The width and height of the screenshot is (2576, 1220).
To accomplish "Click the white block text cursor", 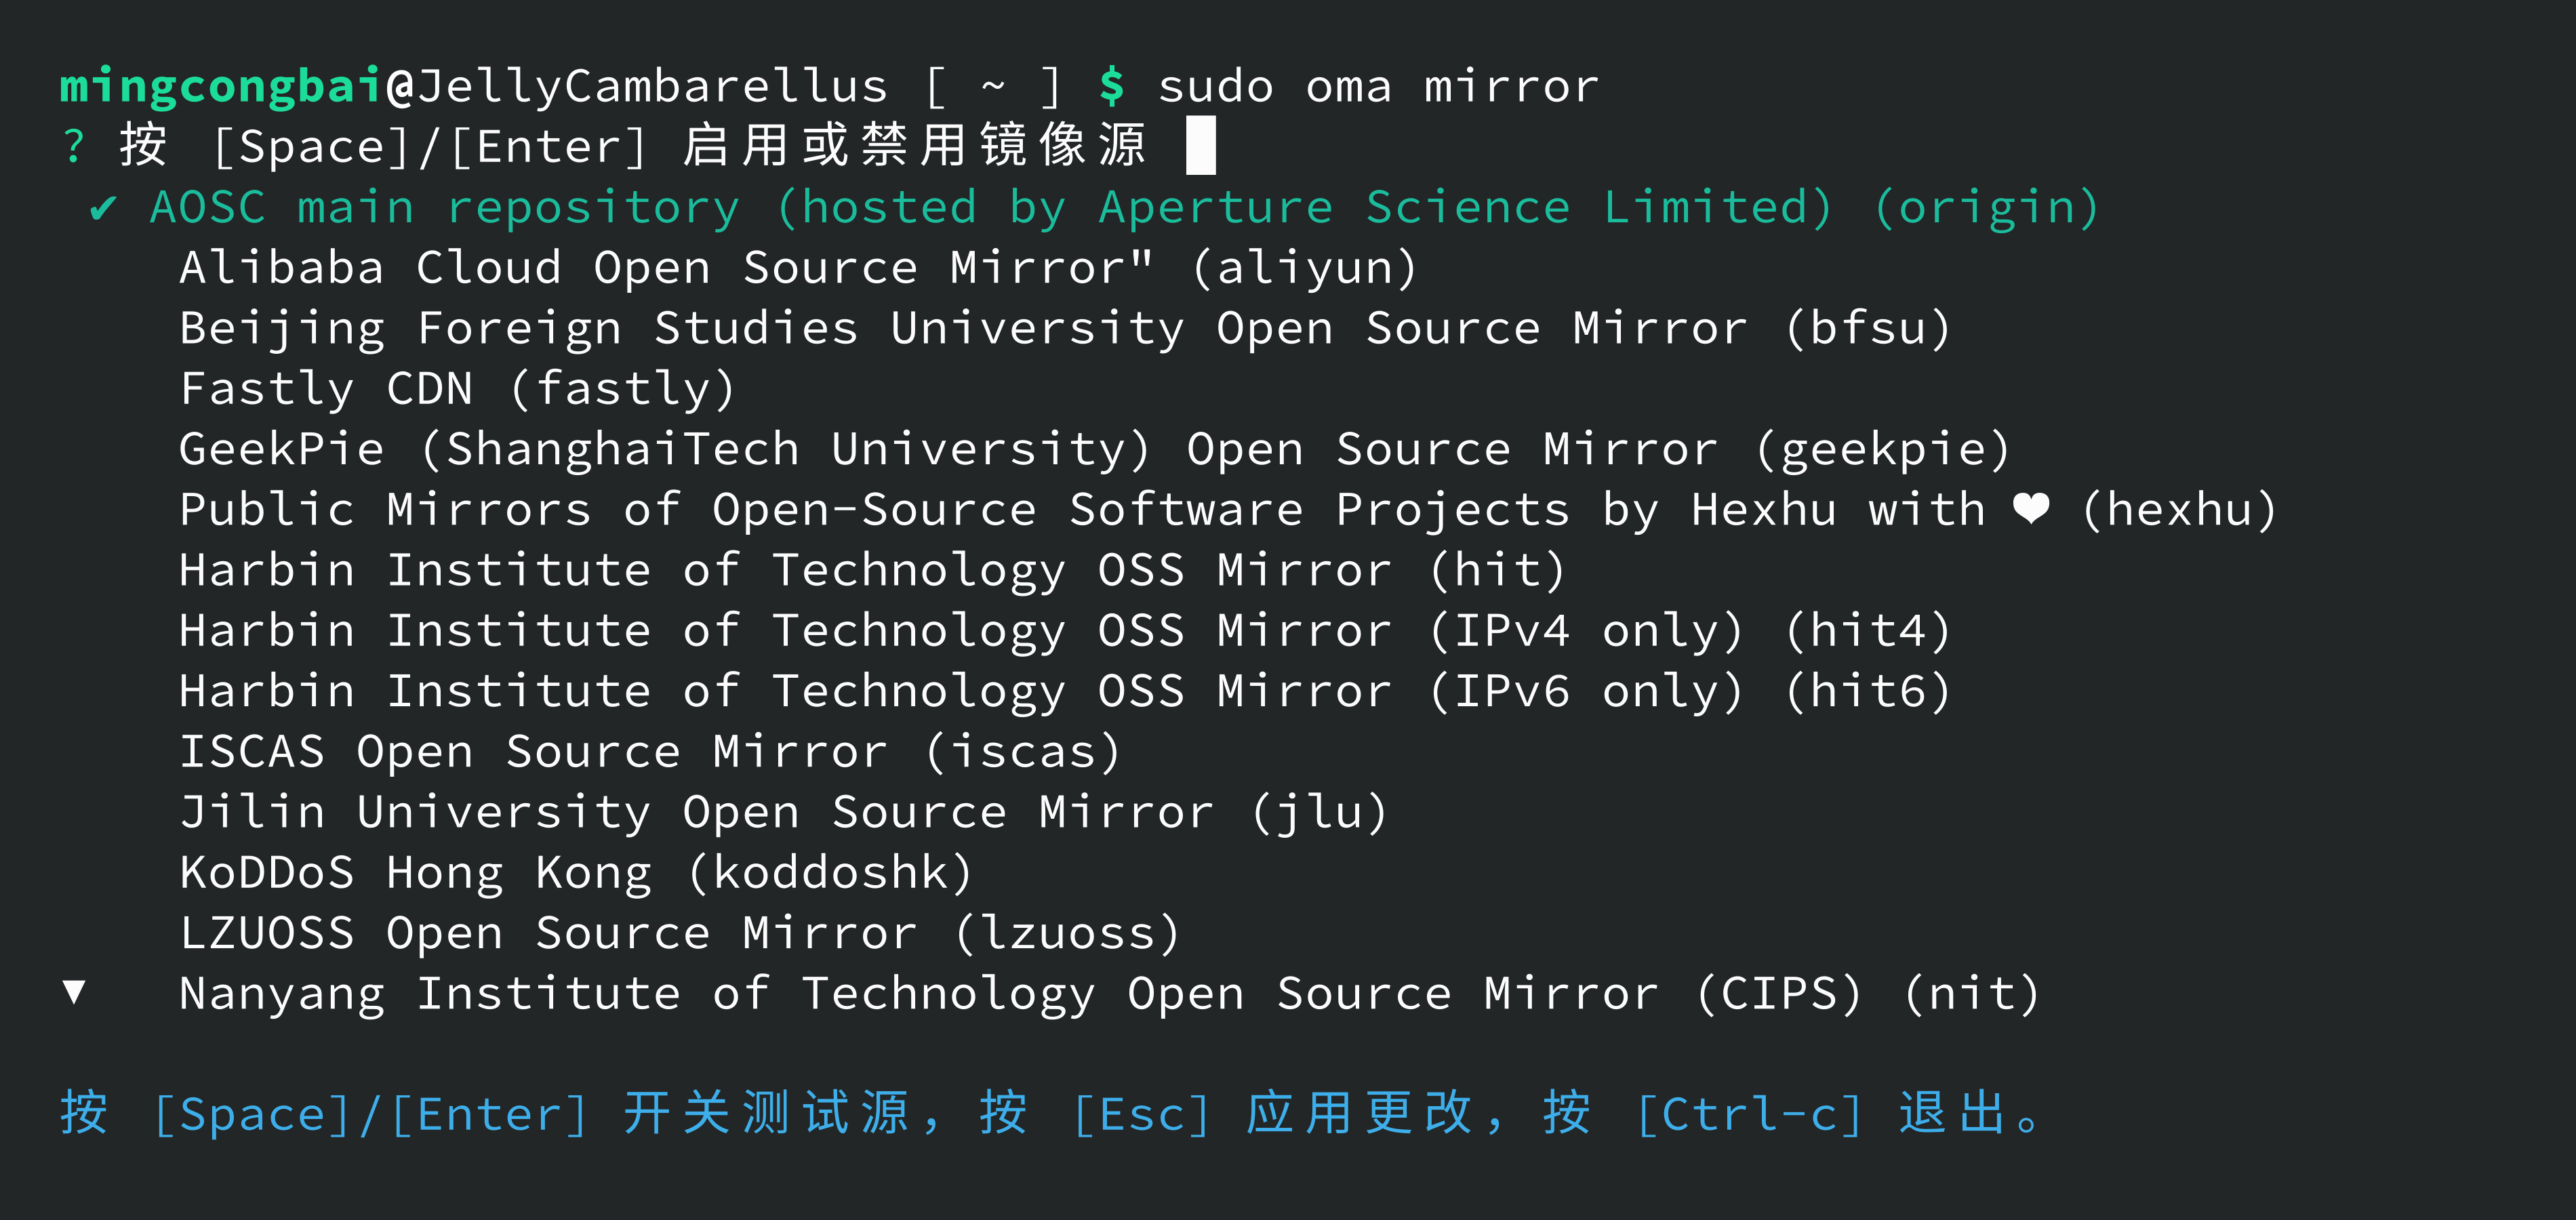I will point(1200,146).
